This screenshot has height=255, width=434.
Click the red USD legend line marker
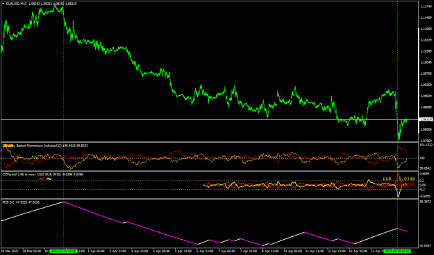pyautogui.click(x=41, y=179)
